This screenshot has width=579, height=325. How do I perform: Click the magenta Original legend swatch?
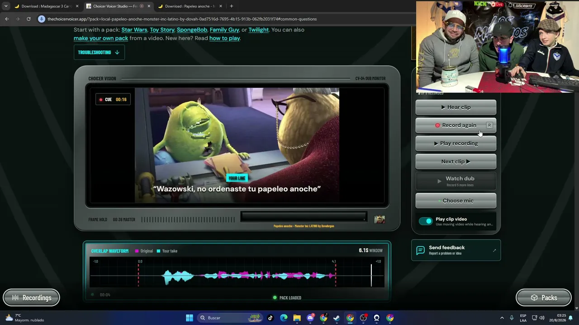pyautogui.click(x=137, y=251)
